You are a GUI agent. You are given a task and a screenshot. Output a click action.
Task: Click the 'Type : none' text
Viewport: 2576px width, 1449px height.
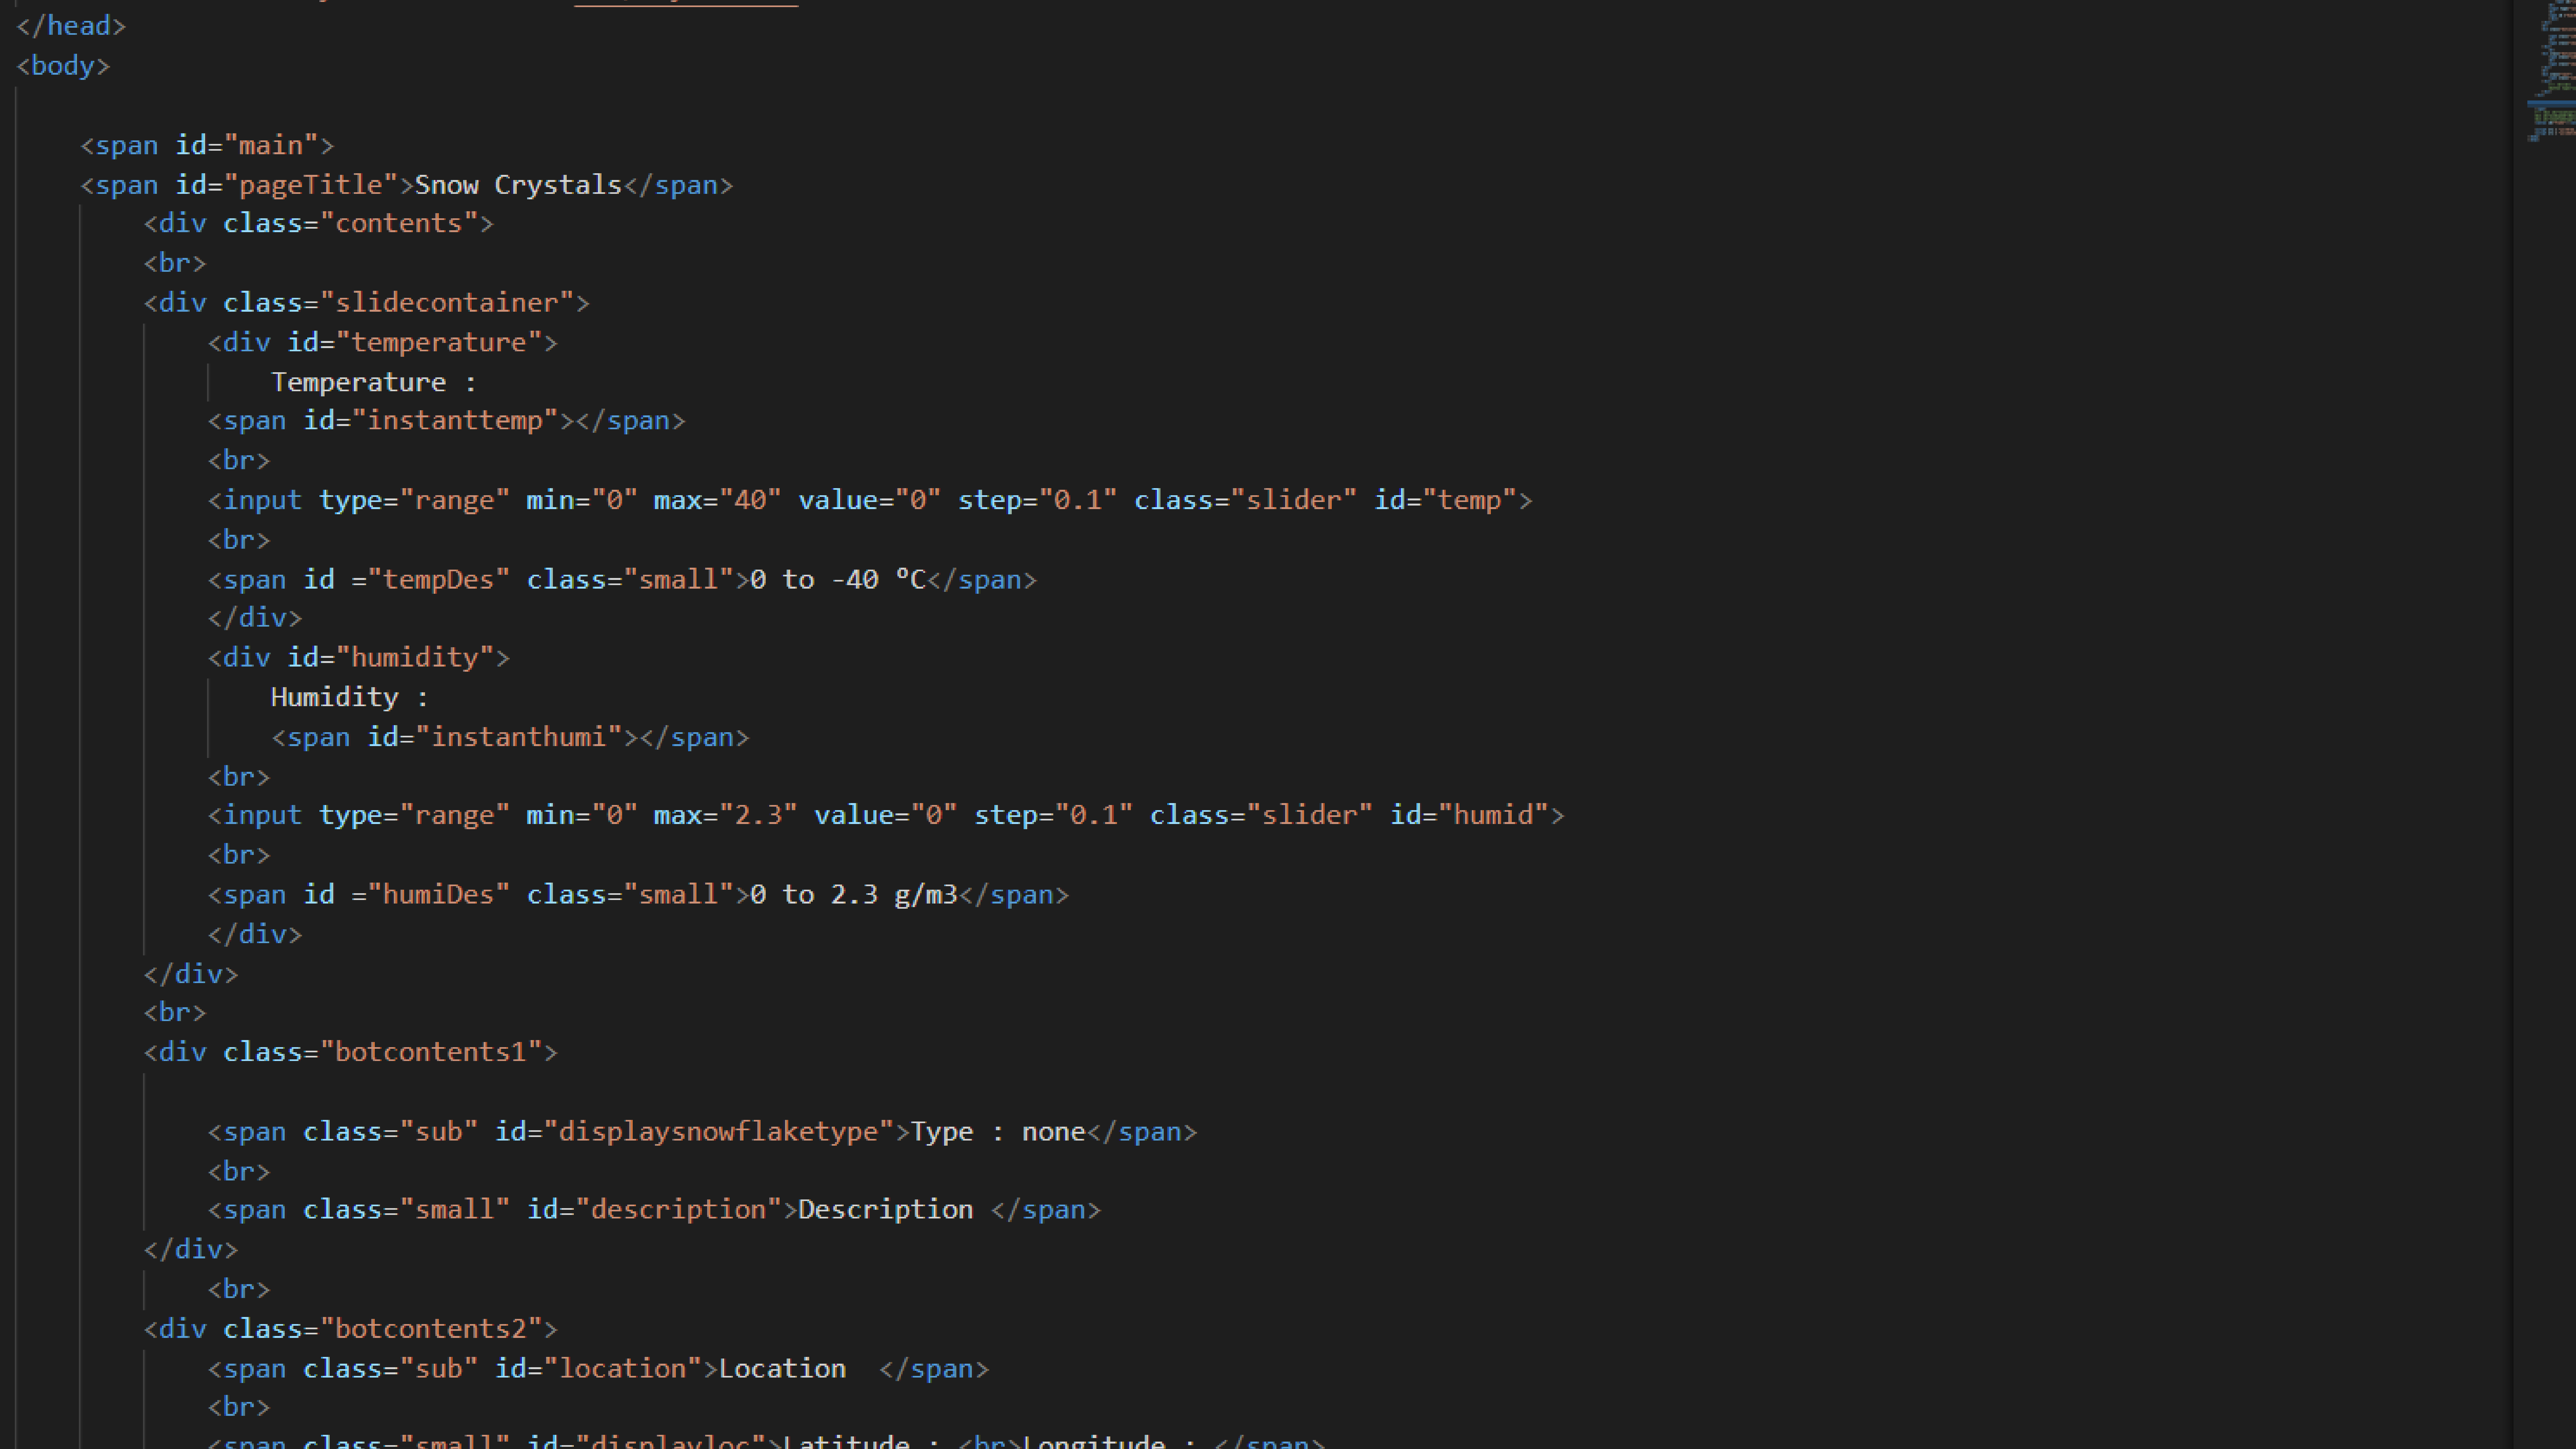[x=998, y=1132]
